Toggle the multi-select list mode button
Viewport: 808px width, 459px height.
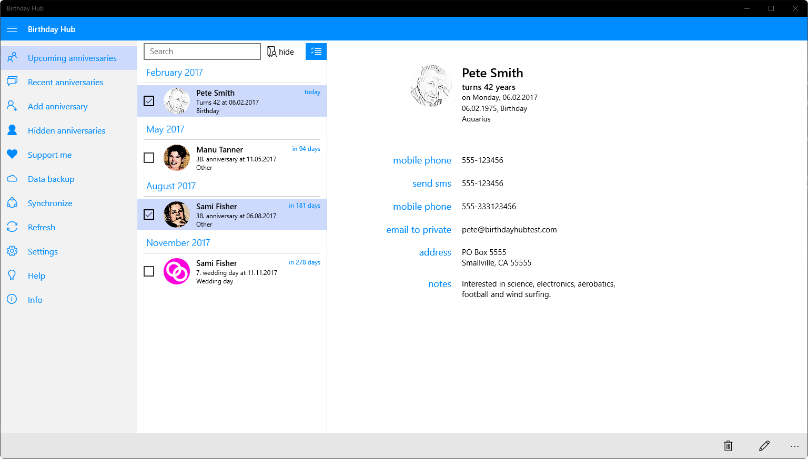[x=316, y=51]
